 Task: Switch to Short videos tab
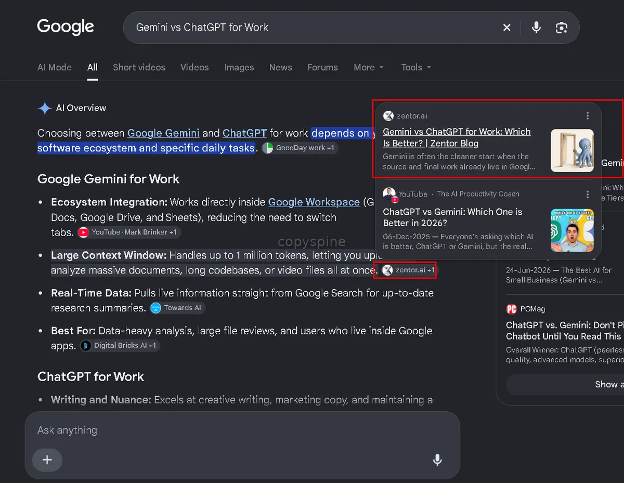click(139, 67)
